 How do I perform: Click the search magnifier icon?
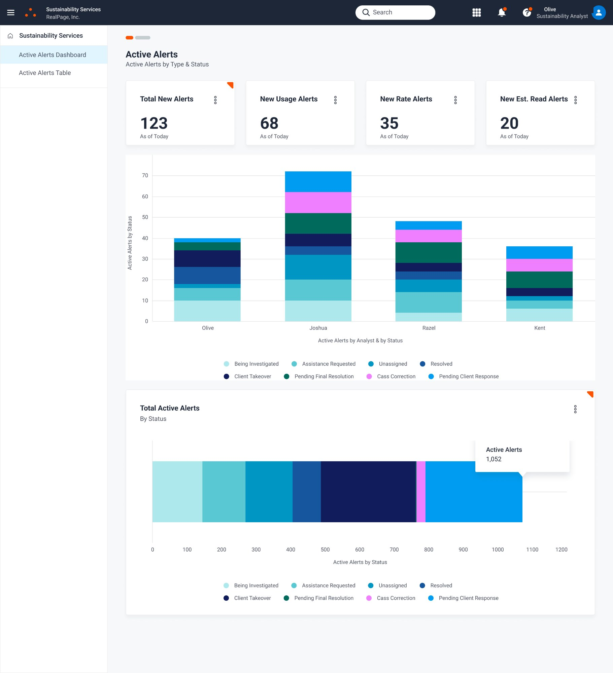367,12
